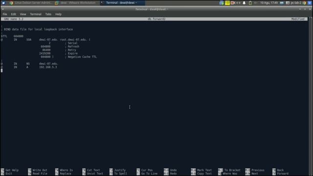Click the Read File shortcut label
Viewport: 313px width, 176px height.
point(40,174)
